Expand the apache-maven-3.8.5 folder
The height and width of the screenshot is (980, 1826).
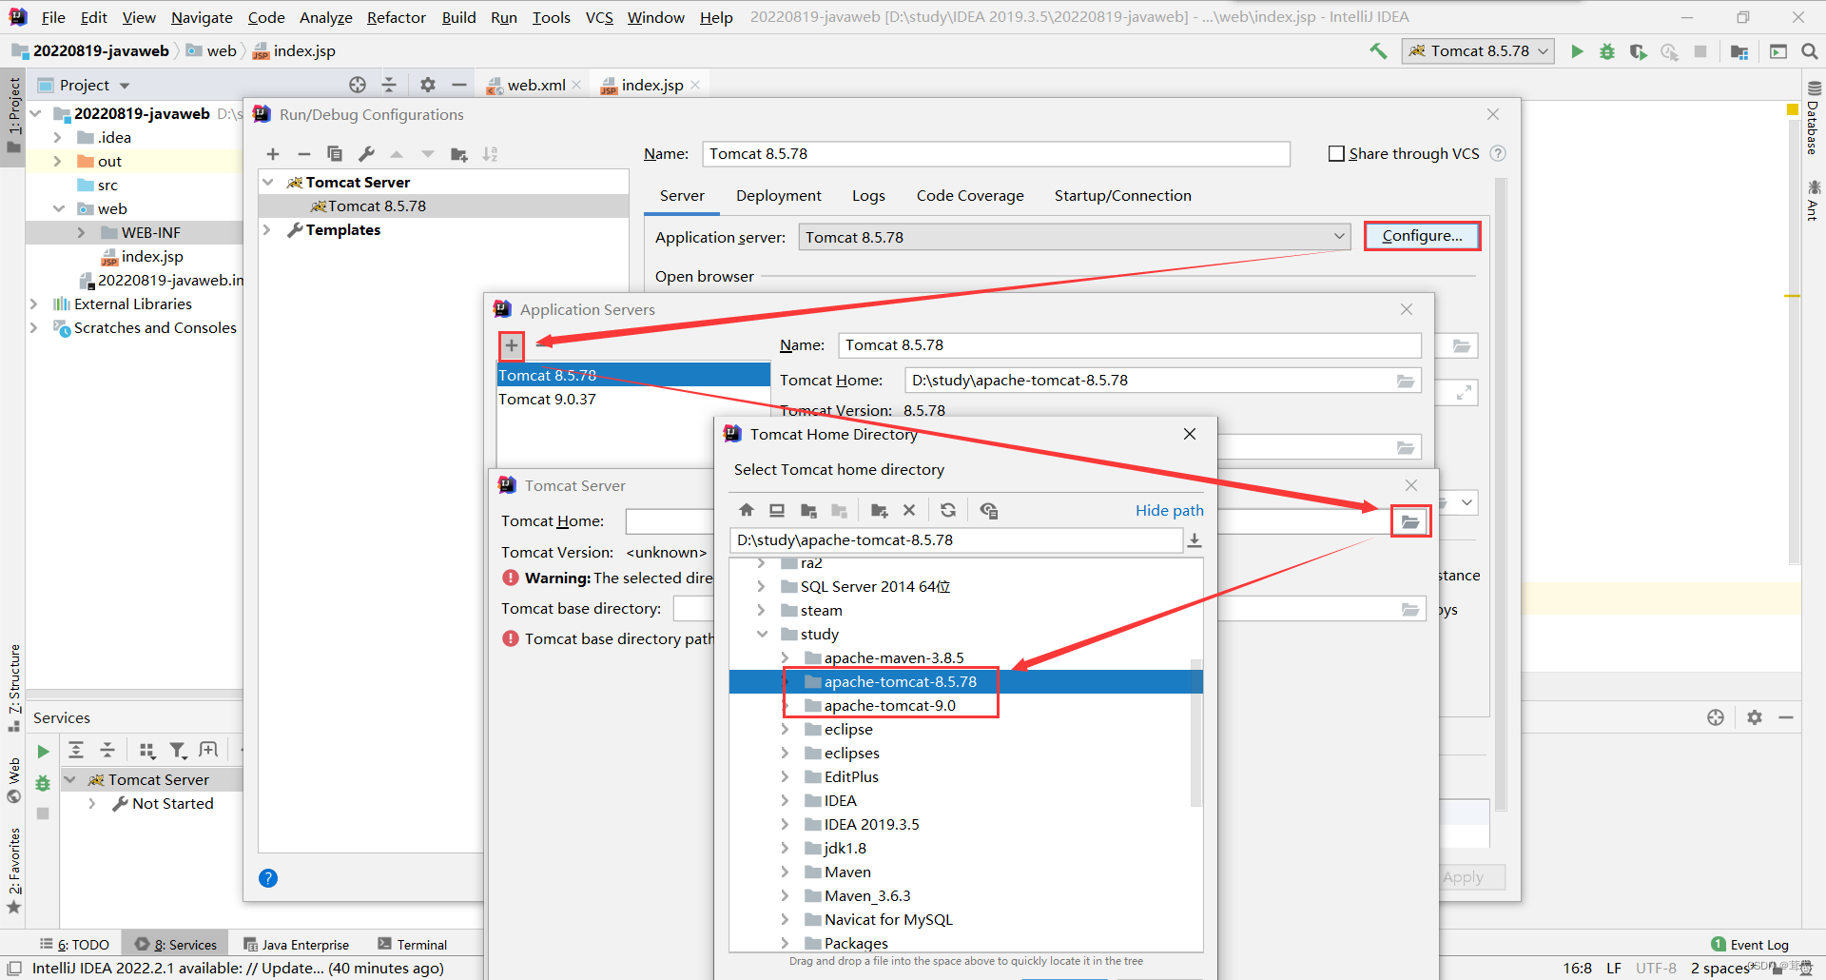coord(785,657)
